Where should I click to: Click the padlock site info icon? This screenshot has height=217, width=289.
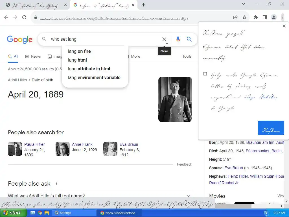click(x=36, y=17)
